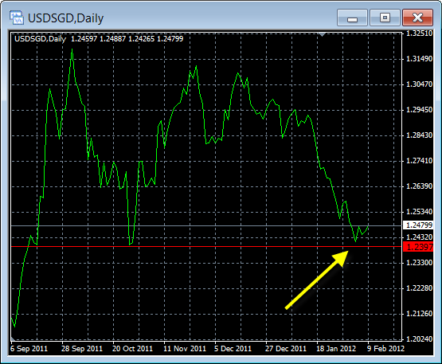This screenshot has height=364, width=442.
Task: Click the 1.20240 price scale label
Action: (x=419, y=339)
